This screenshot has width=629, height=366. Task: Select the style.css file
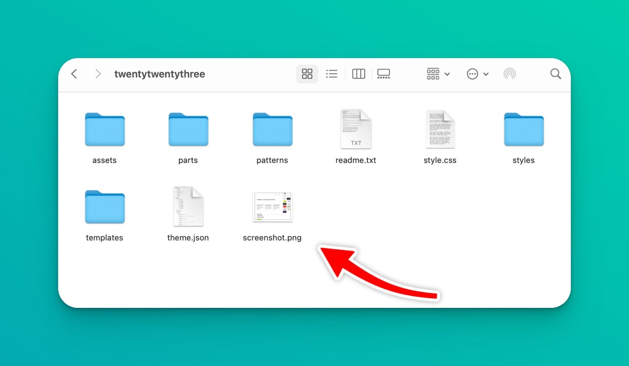(x=440, y=129)
